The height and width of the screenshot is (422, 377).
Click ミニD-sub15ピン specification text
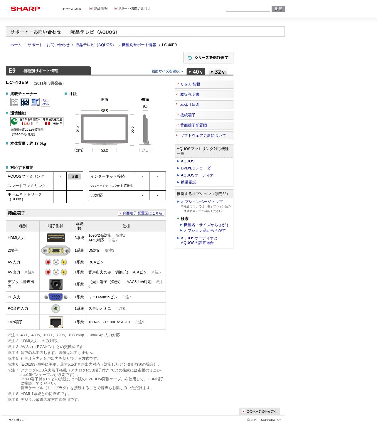coord(103,297)
